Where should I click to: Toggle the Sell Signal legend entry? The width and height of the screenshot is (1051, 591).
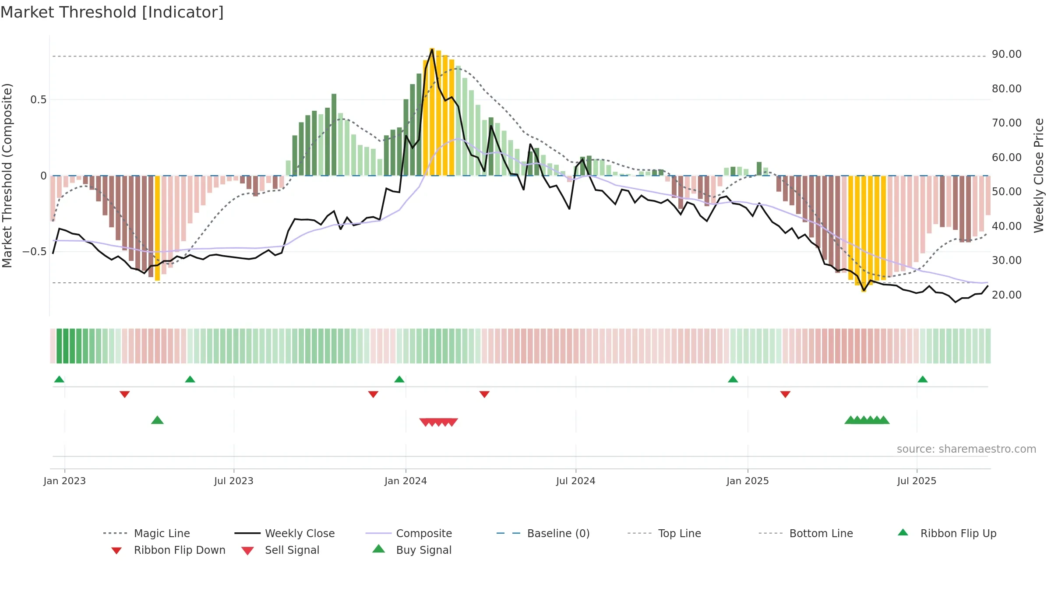[280, 550]
